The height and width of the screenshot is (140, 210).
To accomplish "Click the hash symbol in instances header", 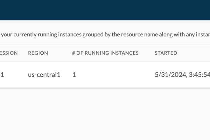I will (x=73, y=53).
